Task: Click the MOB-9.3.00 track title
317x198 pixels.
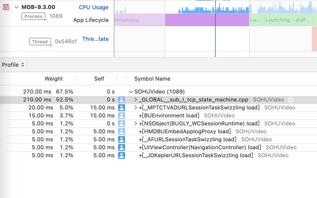Action: (x=38, y=7)
